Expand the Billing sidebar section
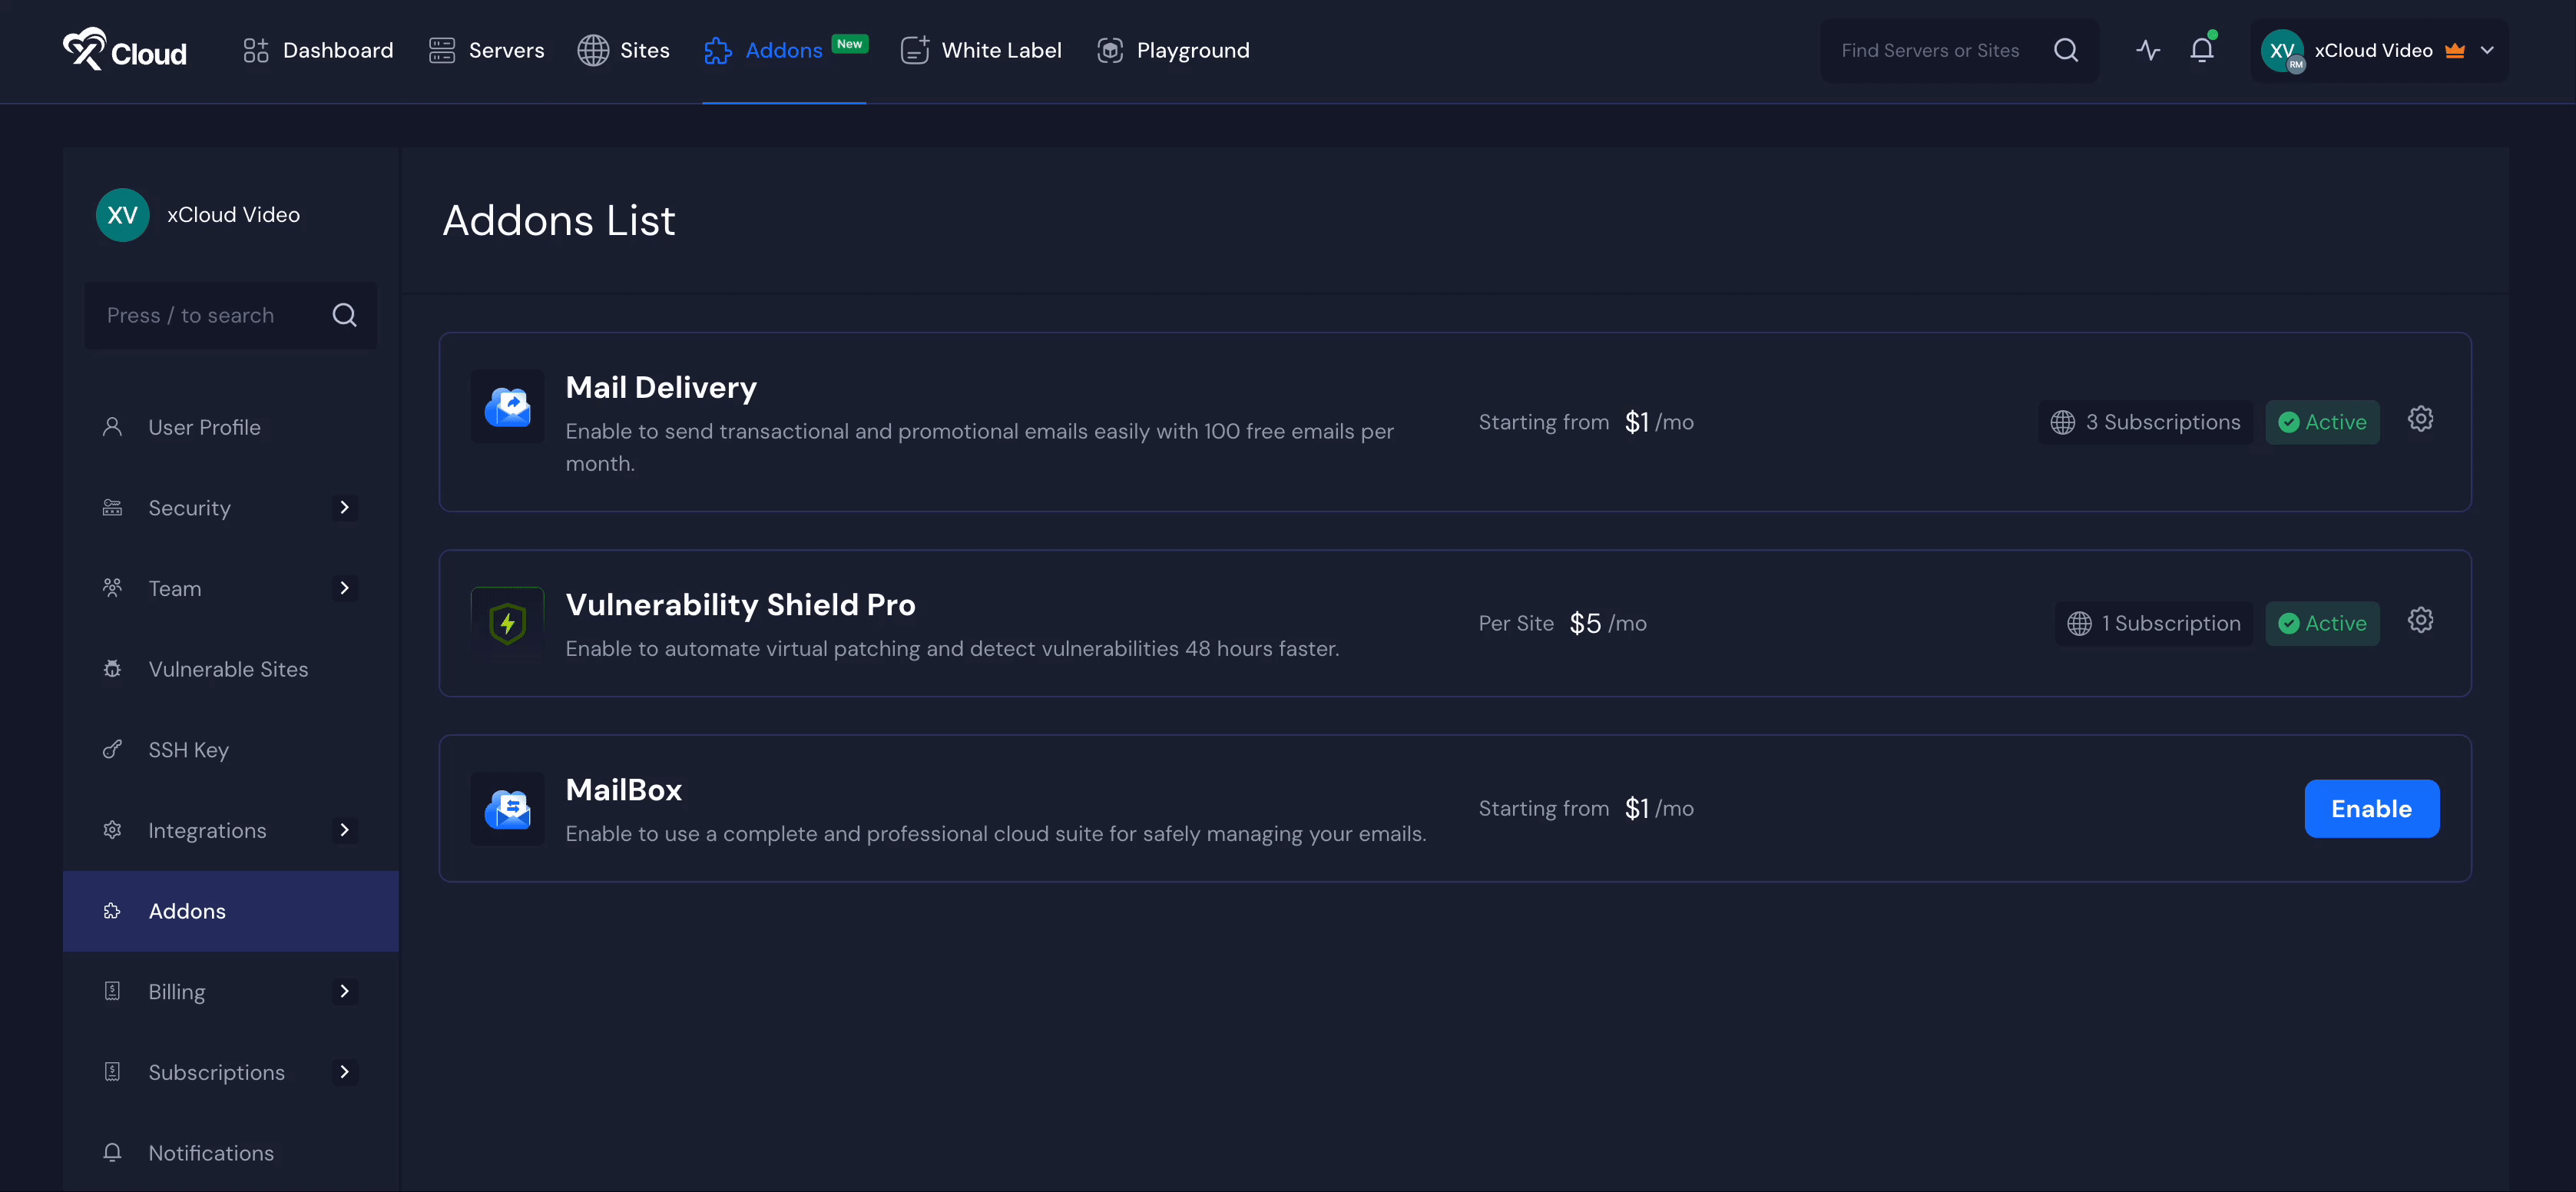Viewport: 2576px width, 1192px height. (344, 991)
